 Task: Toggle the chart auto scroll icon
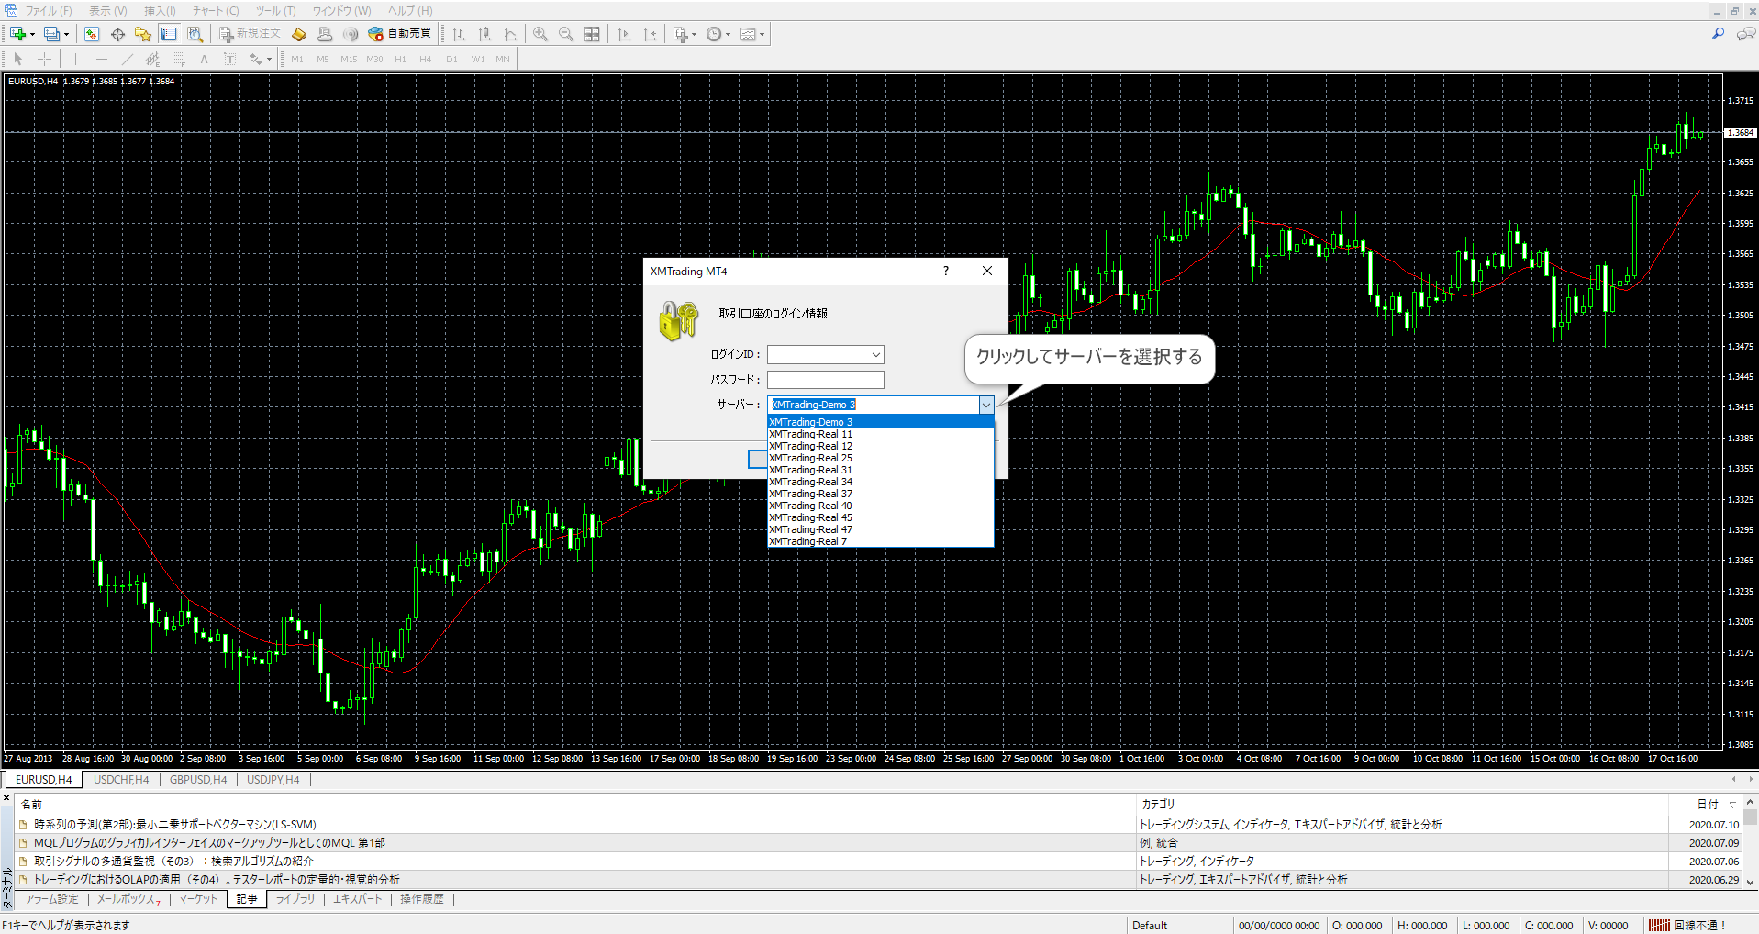pyautogui.click(x=624, y=34)
